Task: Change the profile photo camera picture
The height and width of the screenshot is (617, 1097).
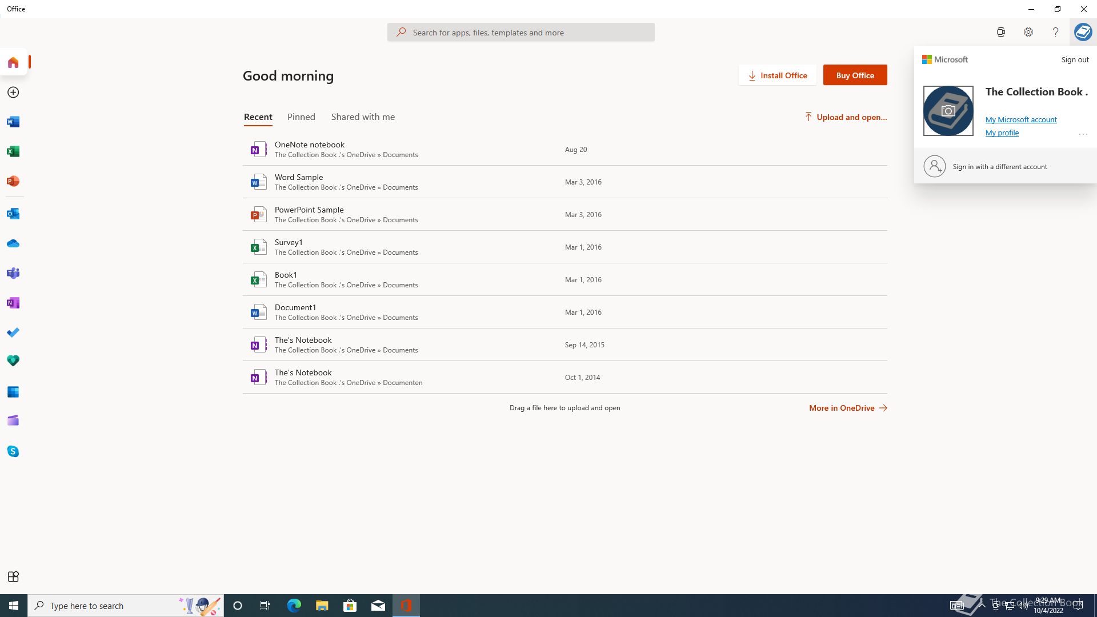Action: pyautogui.click(x=948, y=111)
